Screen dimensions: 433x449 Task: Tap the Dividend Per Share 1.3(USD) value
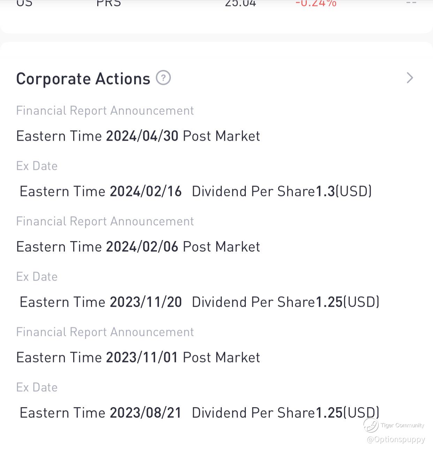(282, 192)
